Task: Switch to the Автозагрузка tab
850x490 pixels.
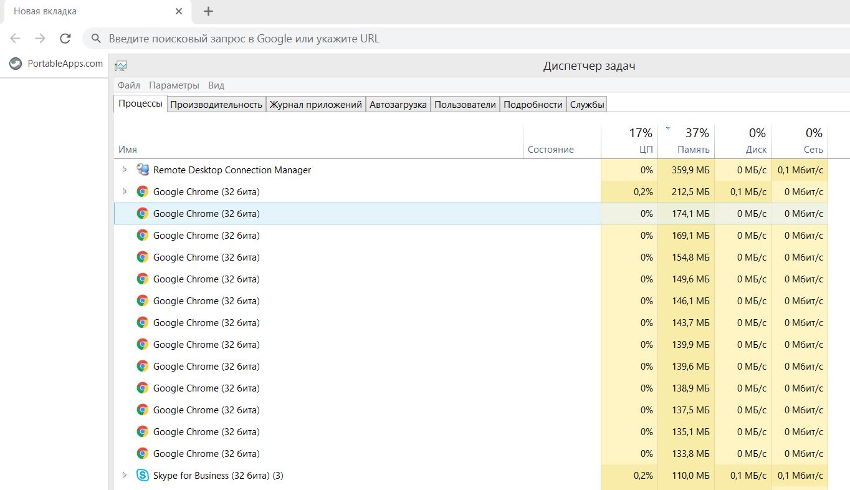Action: [398, 105]
